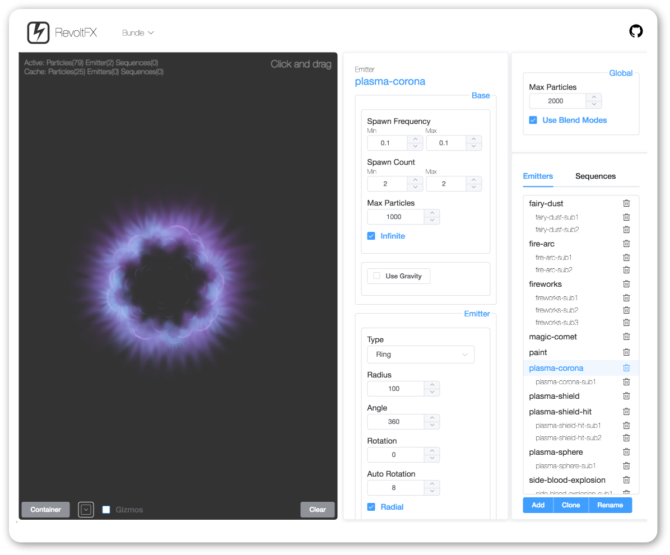Enable Use Gravity option
670x555 pixels.
click(x=377, y=276)
